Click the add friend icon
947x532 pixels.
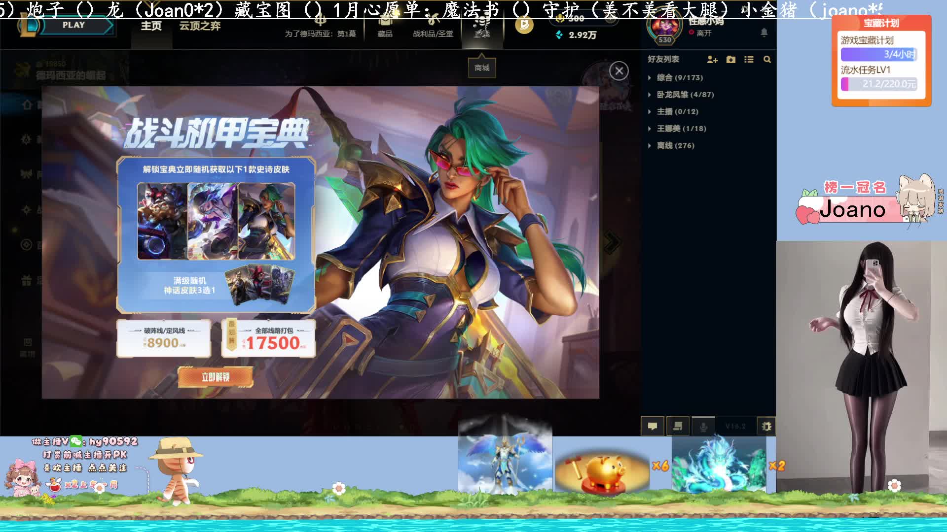[712, 60]
